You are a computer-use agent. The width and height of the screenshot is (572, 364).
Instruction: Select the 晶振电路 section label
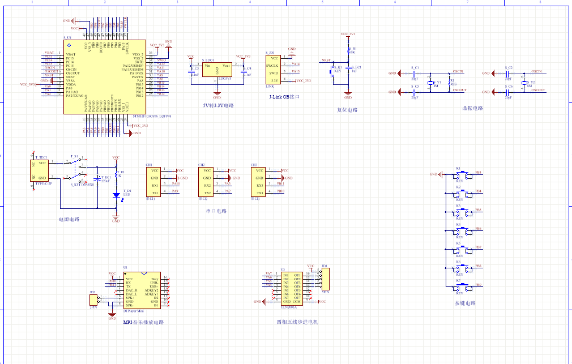[x=472, y=108]
